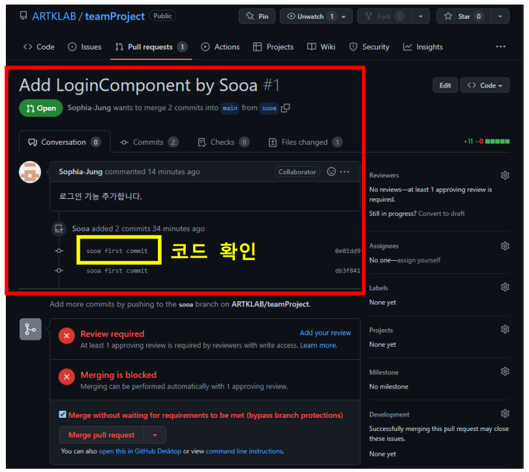Open the green Code dropdown button

[x=485, y=85]
